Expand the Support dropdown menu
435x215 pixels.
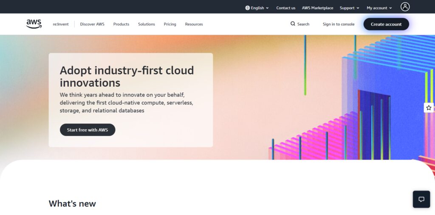point(350,8)
